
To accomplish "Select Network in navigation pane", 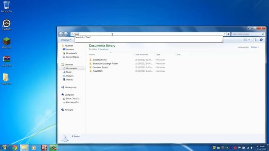I will pyautogui.click(x=69, y=110).
